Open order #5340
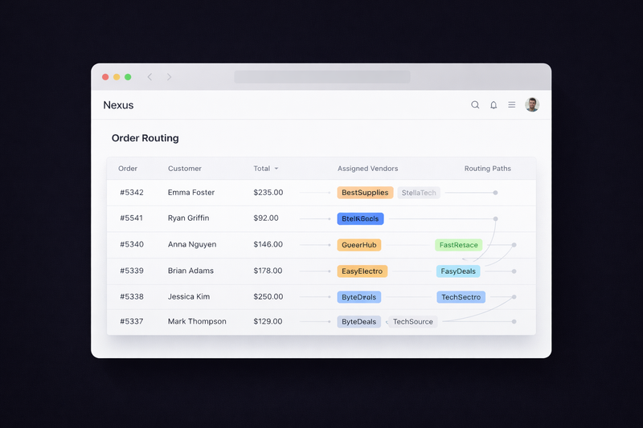The height and width of the screenshot is (428, 643). (132, 244)
